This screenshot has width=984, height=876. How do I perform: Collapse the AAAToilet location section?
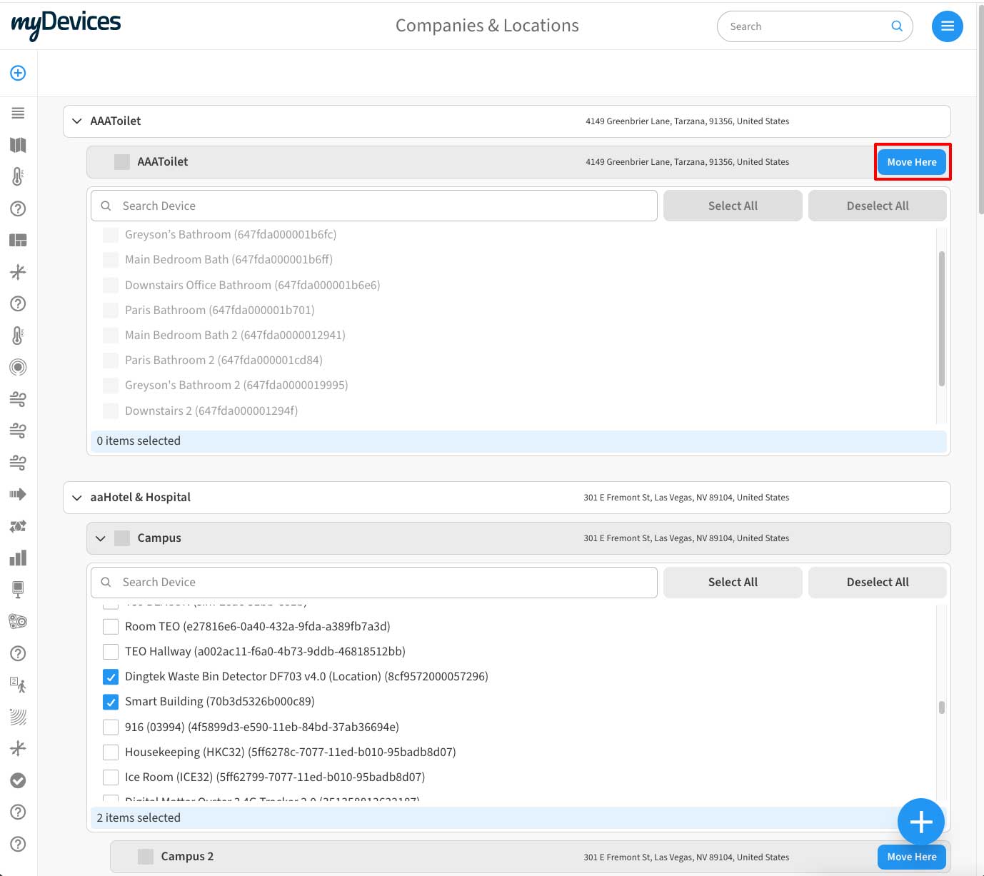click(x=76, y=121)
